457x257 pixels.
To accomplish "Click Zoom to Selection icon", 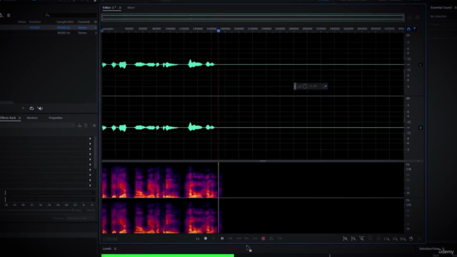I will pyautogui.click(x=403, y=238).
